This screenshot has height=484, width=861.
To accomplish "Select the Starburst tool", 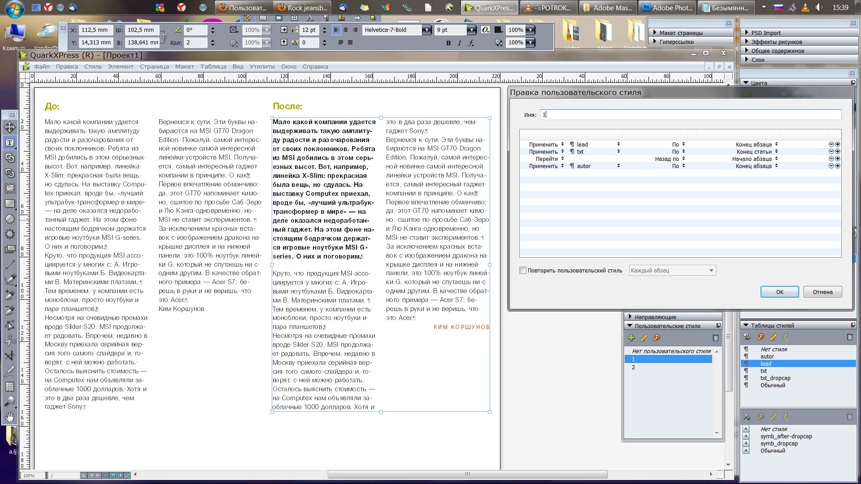I will point(9,234).
